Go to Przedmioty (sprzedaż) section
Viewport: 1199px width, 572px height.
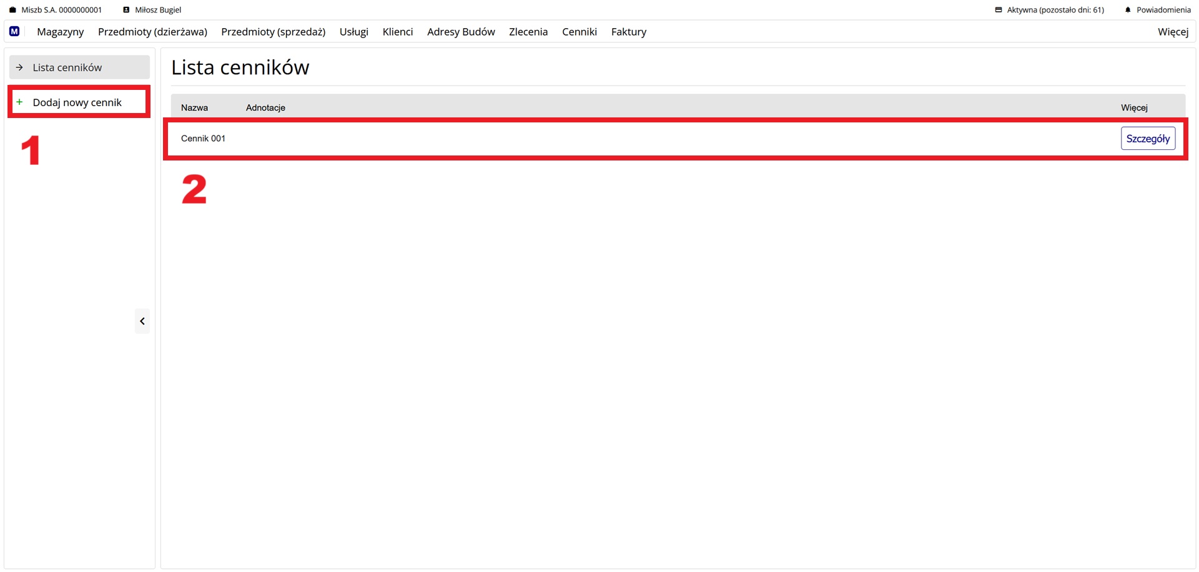pyautogui.click(x=273, y=32)
